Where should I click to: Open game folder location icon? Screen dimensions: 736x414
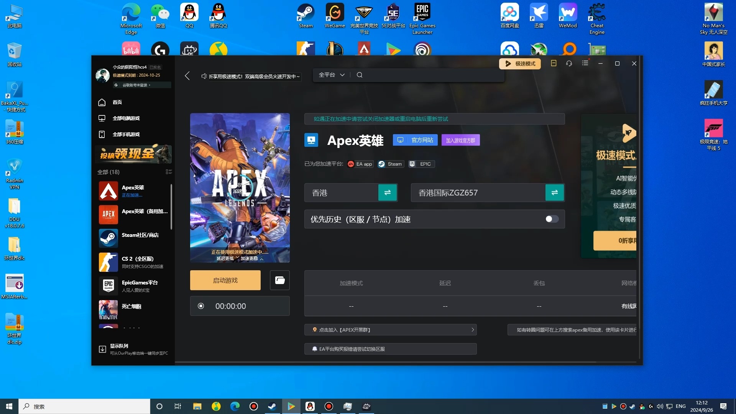(280, 280)
